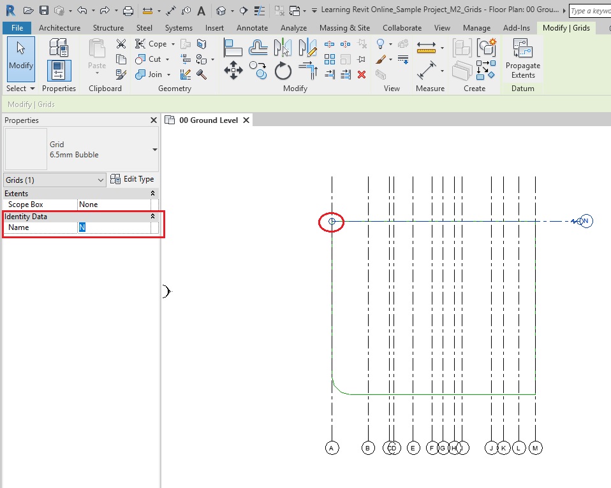
Task: Close the 00 Ground Level view tab
Action: pos(246,120)
